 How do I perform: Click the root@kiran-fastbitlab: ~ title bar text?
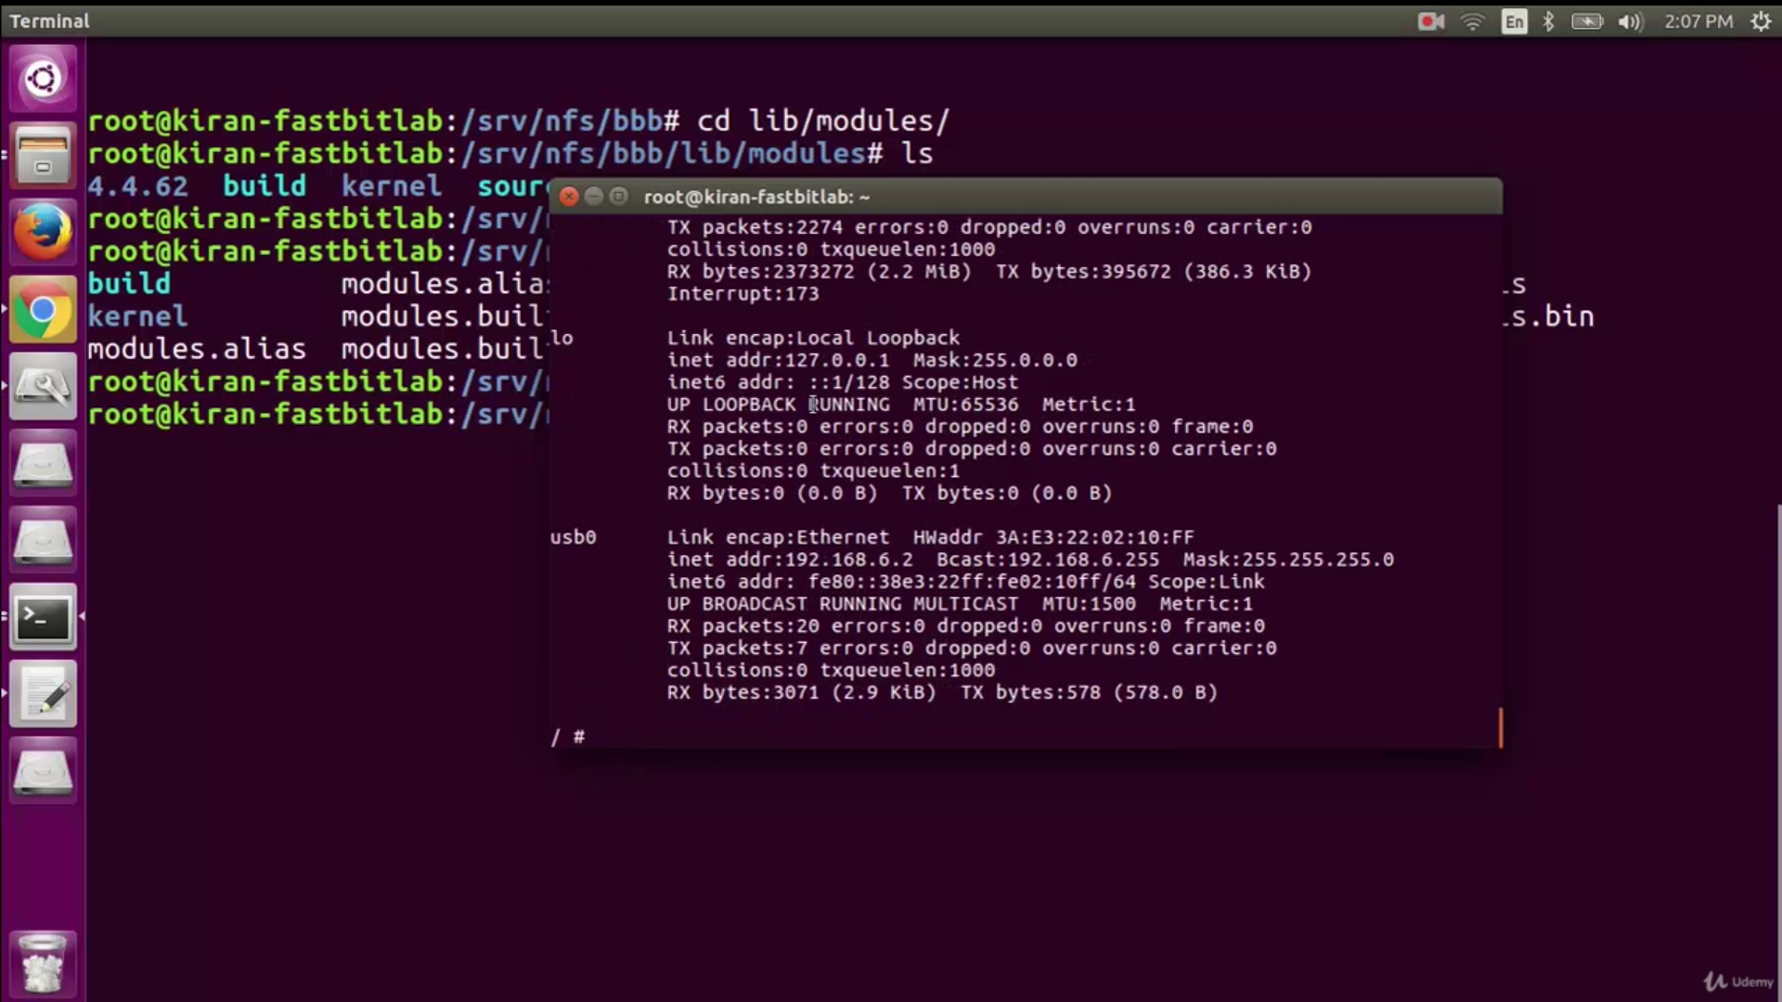tap(756, 197)
